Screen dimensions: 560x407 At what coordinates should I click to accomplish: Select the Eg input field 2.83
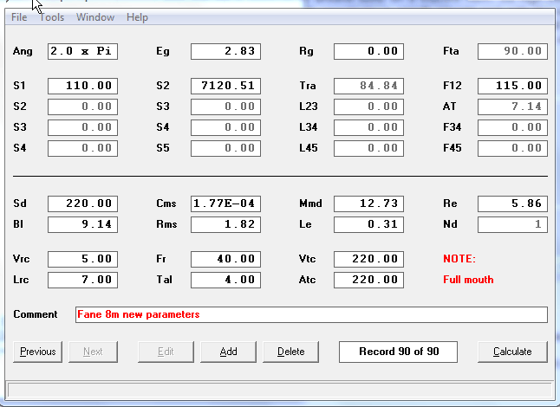click(x=225, y=51)
